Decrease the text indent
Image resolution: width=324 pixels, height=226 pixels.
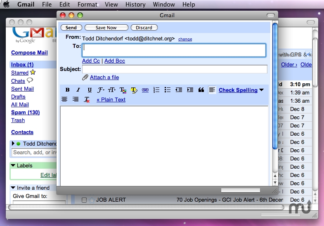point(179,90)
